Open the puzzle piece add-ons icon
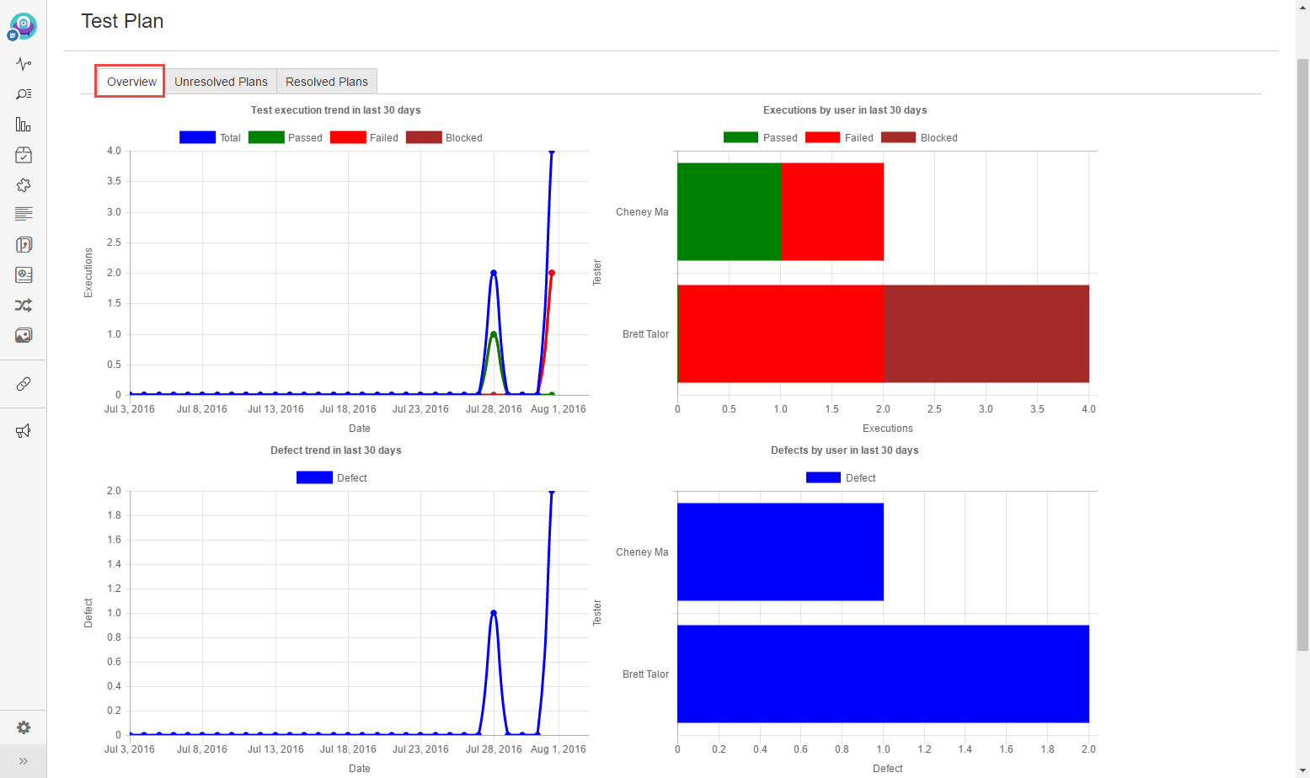Screen dimensions: 1310x778 24,185
